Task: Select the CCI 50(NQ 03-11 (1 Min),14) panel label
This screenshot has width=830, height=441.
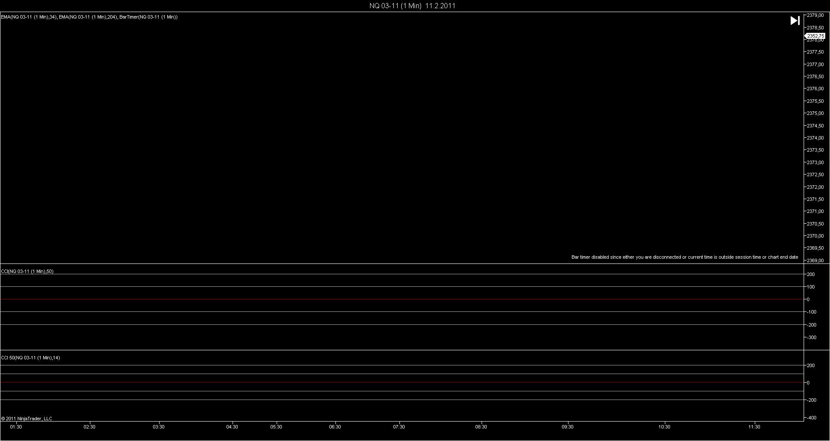Action: (x=31, y=358)
